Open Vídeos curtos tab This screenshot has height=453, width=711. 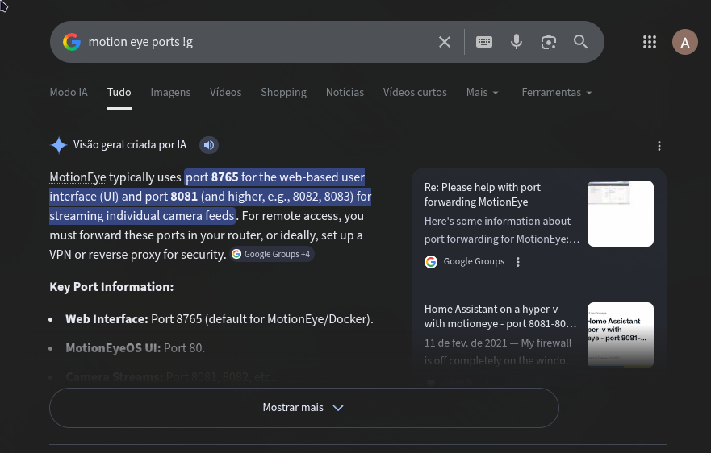pyautogui.click(x=415, y=92)
